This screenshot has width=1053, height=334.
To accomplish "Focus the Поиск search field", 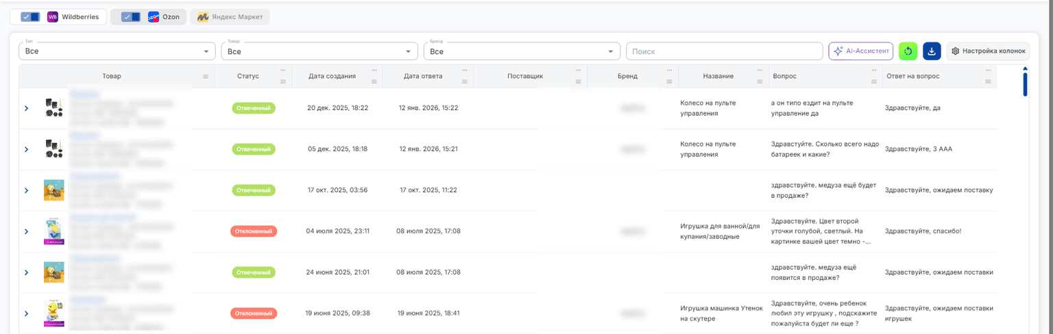I will 725,51.
